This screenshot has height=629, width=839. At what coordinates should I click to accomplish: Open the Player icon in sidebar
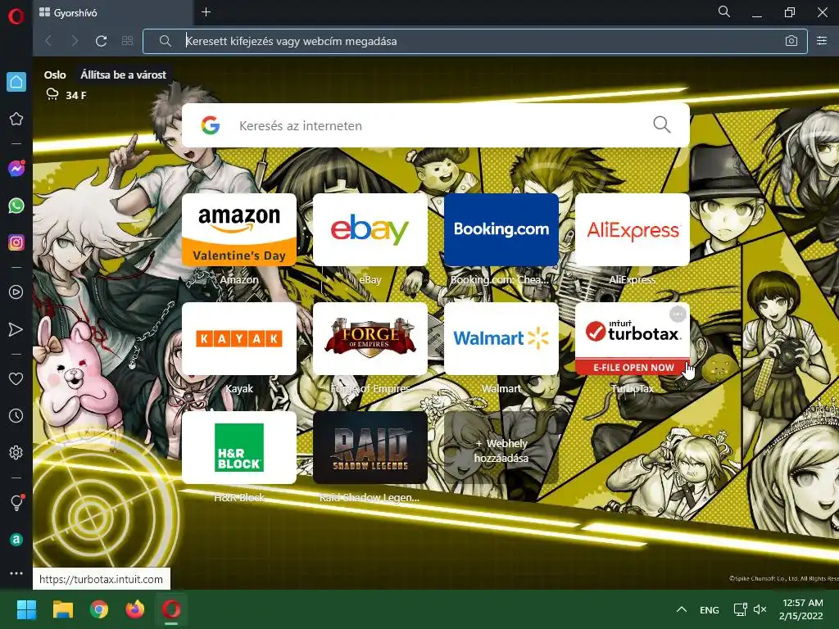click(x=16, y=292)
